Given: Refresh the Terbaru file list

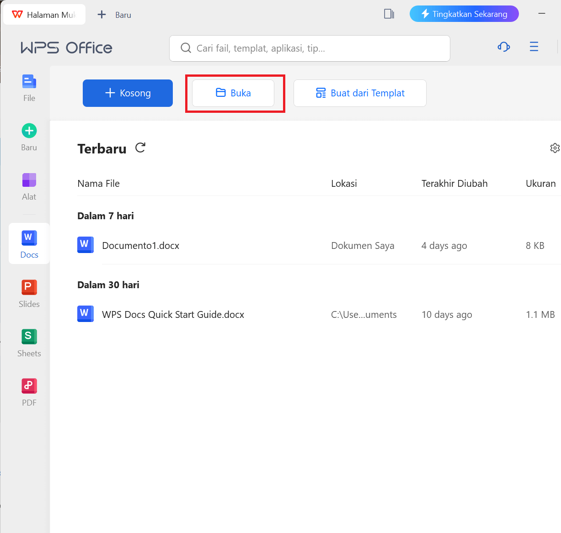Looking at the screenshot, I should click(140, 148).
